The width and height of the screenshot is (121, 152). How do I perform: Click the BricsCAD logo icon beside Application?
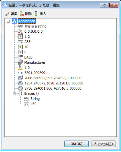(x=14, y=21)
